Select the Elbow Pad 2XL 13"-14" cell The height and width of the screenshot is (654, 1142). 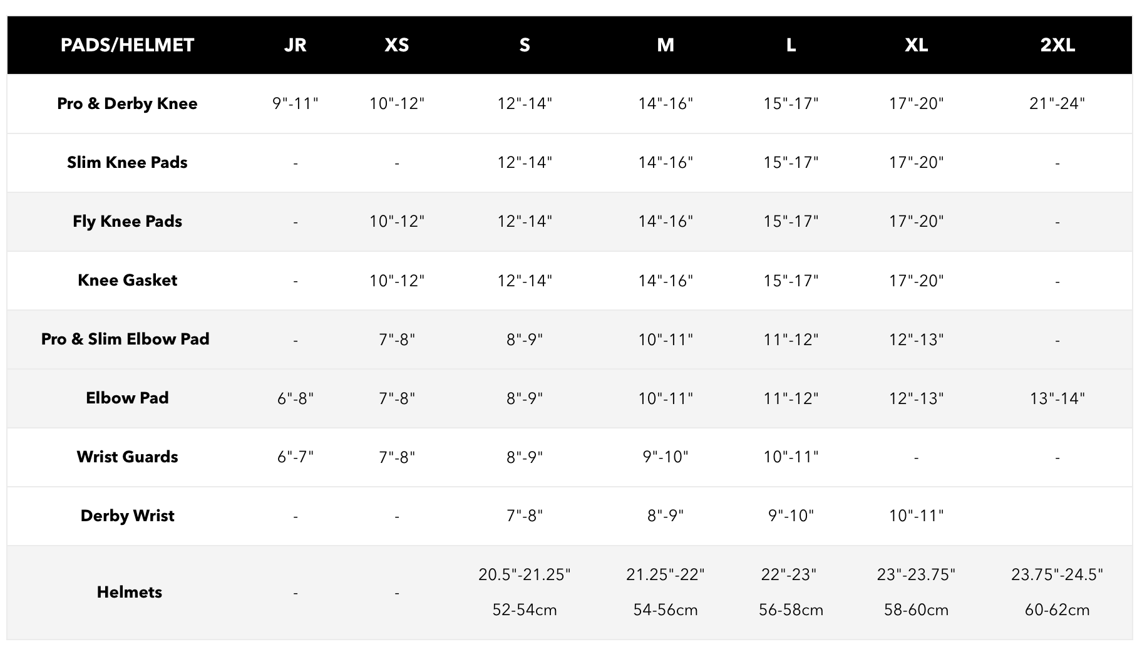[x=1057, y=398]
